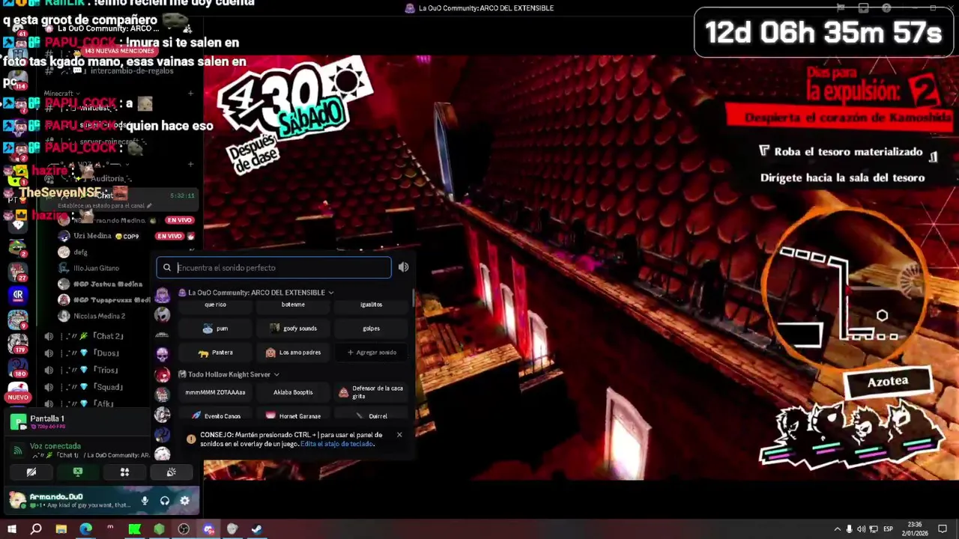This screenshot has height=539, width=959.
Task: Play 'Aklaba Booptis' sound
Action: [x=293, y=392]
